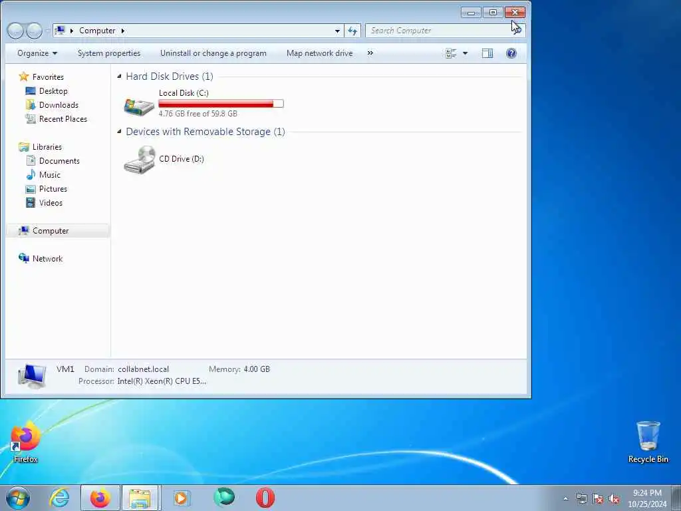The image size is (681, 511).
Task: Click the Back navigation button
Action: (x=15, y=31)
